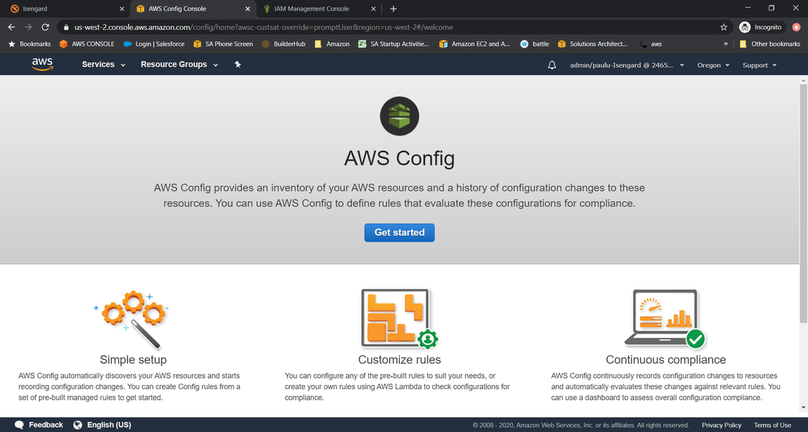Image resolution: width=808 pixels, height=432 pixels.
Task: Click the red extension icon by Incognito
Action: tap(796, 27)
